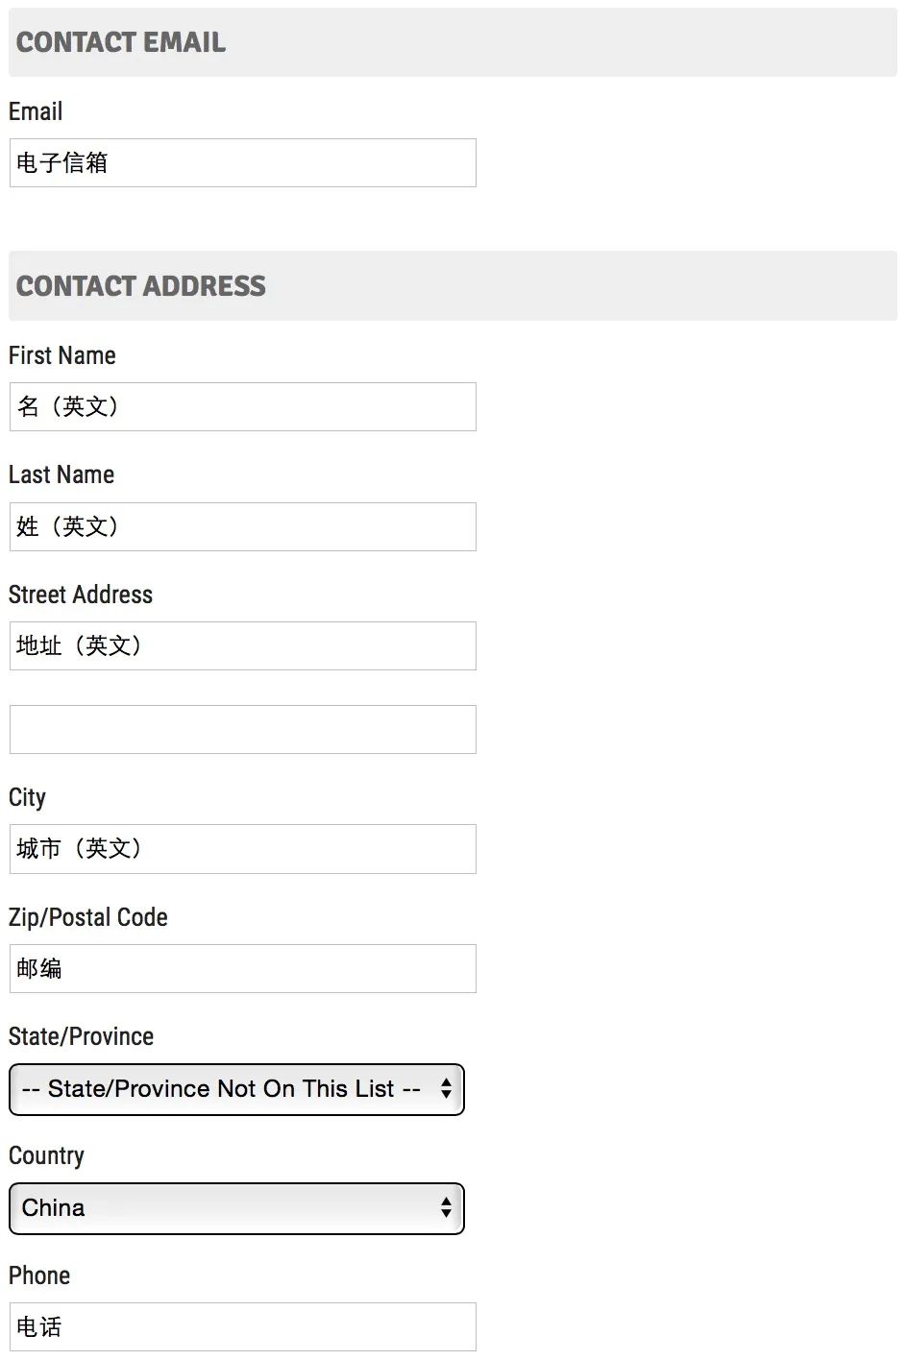Screen dimensions: 907x1360
Task: Click the First Name label text
Action: tap(62, 355)
